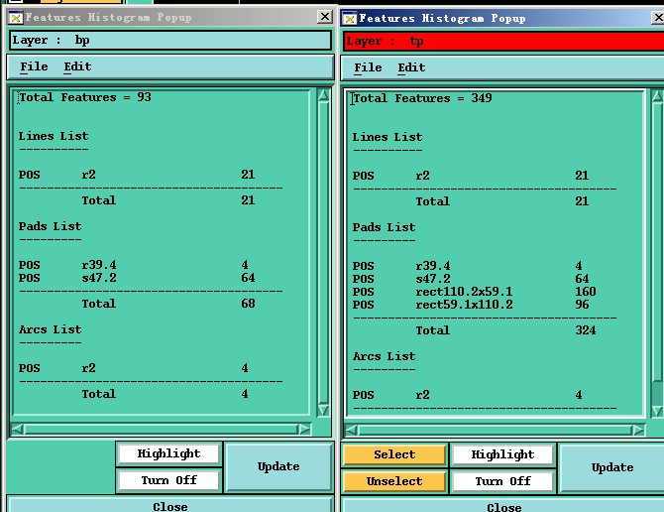The image size is (664, 512).
Task: Click Update button in tp window
Action: pyautogui.click(x=611, y=467)
